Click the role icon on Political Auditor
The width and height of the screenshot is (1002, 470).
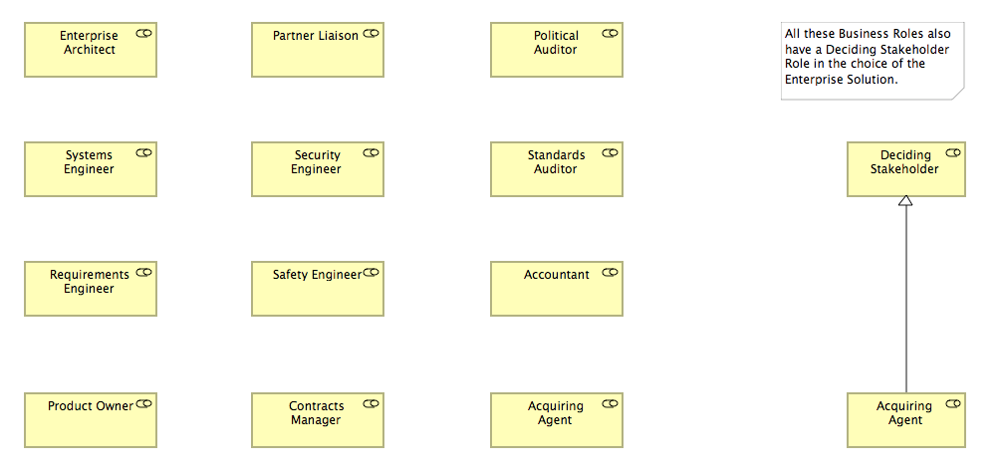click(611, 33)
